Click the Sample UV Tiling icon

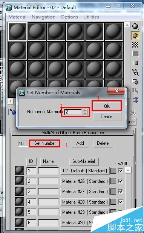coord(135,54)
